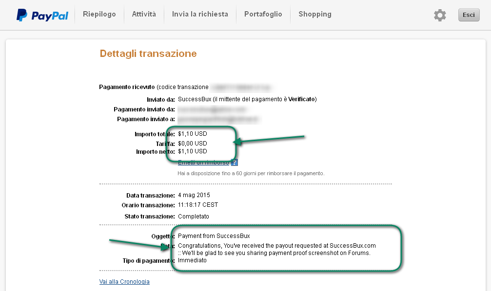Click the SuccessBux sender name text
The width and height of the screenshot is (491, 291).
coord(195,99)
